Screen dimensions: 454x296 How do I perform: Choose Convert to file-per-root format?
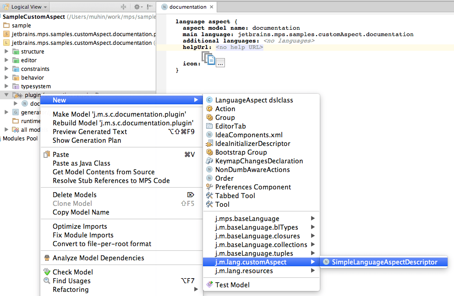(121, 243)
